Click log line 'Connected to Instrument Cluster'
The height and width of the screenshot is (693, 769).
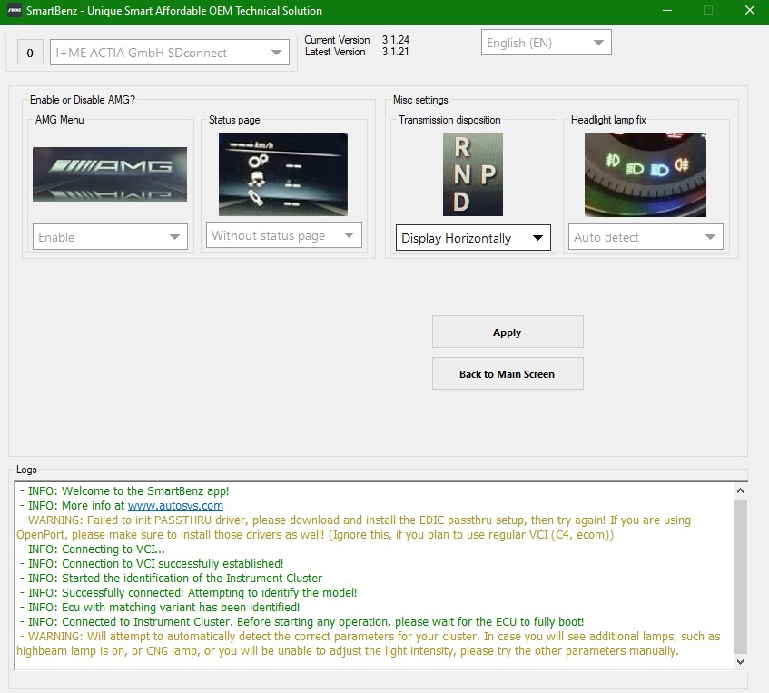tap(302, 622)
